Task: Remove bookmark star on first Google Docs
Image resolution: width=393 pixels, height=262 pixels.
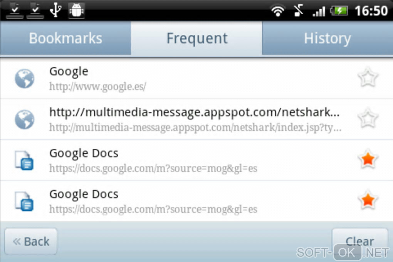Action: (x=368, y=159)
